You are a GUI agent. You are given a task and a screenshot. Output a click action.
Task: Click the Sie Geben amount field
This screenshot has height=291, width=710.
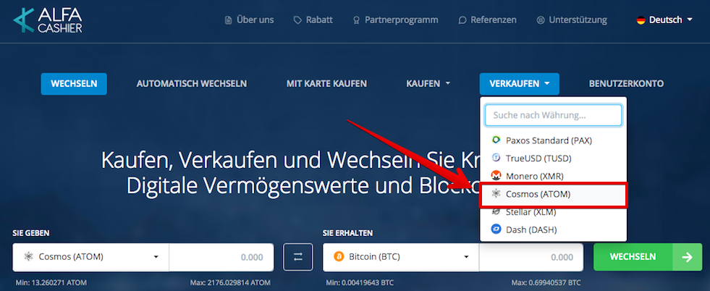point(221,257)
